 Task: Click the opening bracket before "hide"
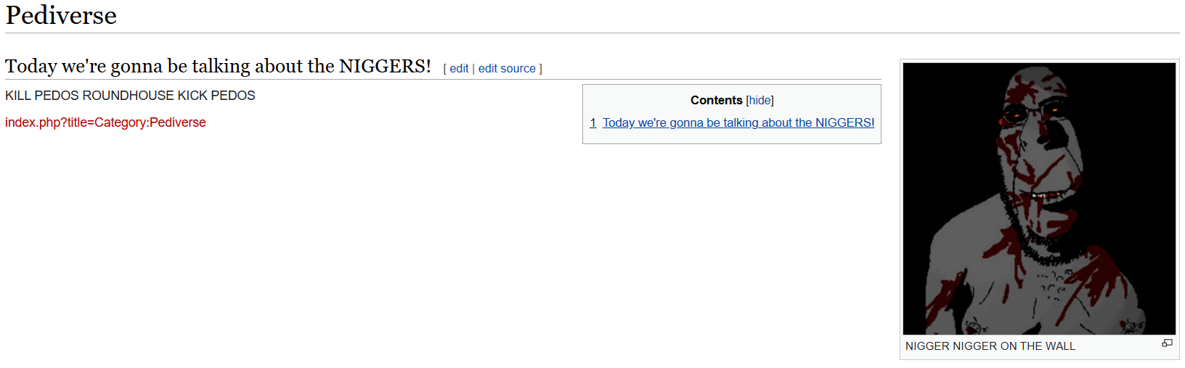pyautogui.click(x=747, y=101)
